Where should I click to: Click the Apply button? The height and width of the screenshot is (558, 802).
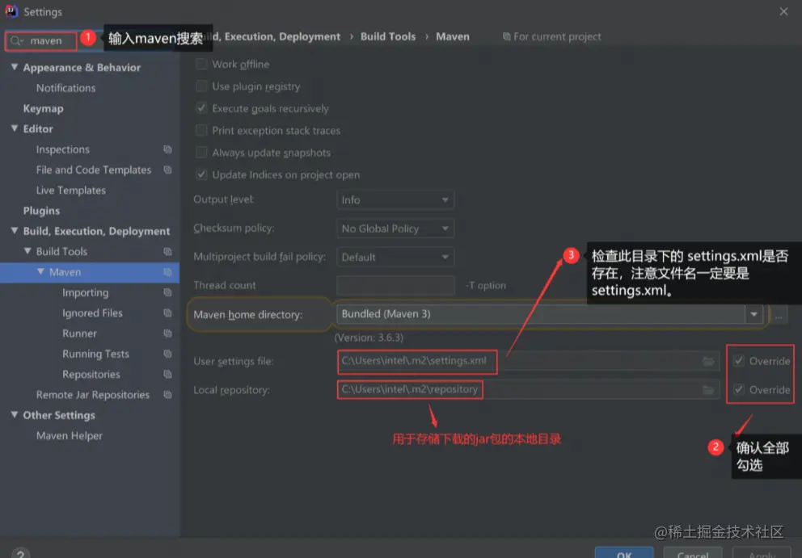pos(762,553)
